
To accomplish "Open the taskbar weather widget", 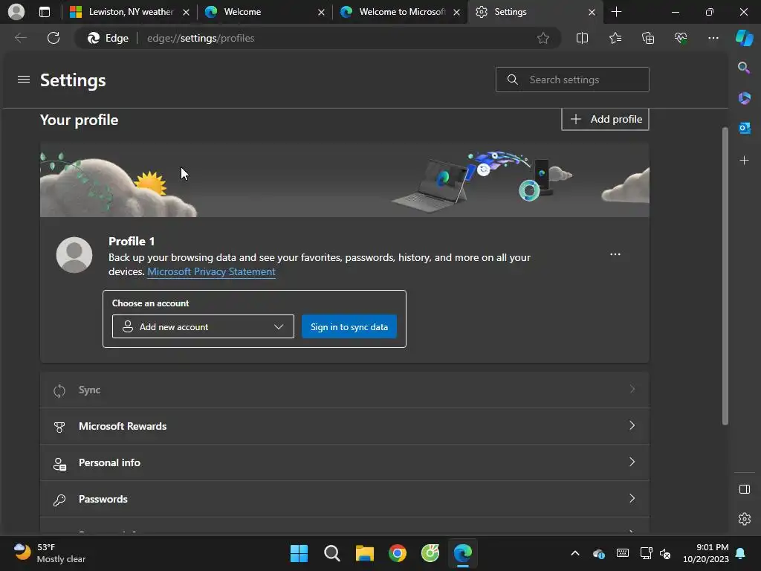I will (x=49, y=553).
